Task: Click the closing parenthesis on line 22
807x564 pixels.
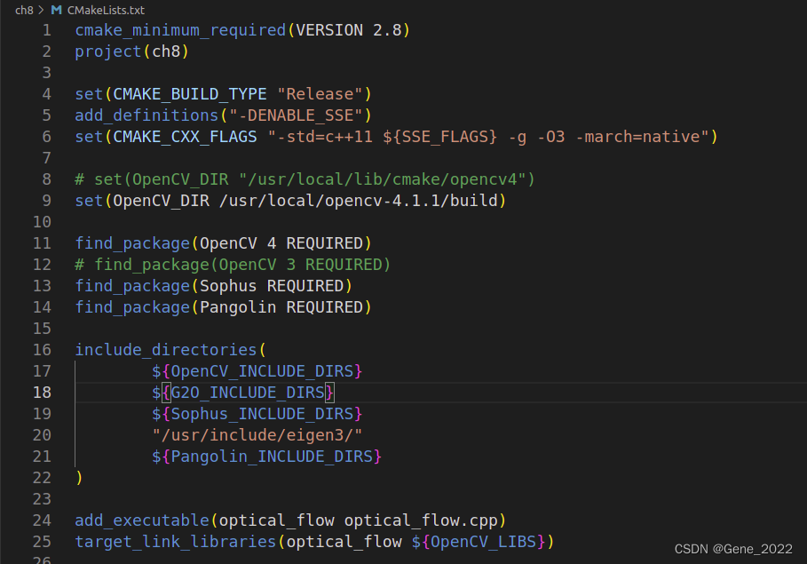Action: click(79, 477)
